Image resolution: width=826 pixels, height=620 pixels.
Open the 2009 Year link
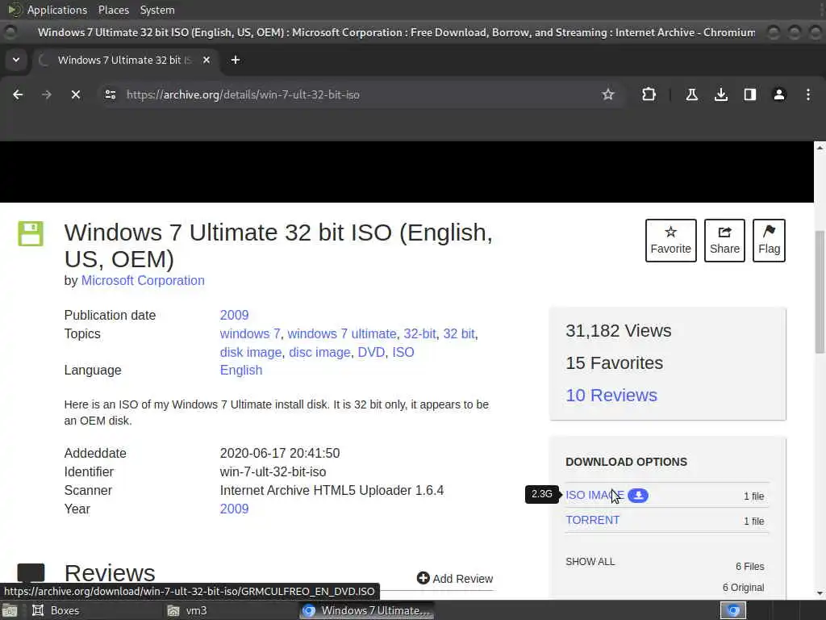tap(235, 509)
